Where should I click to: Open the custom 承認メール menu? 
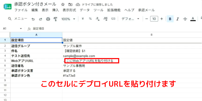pos(146,10)
